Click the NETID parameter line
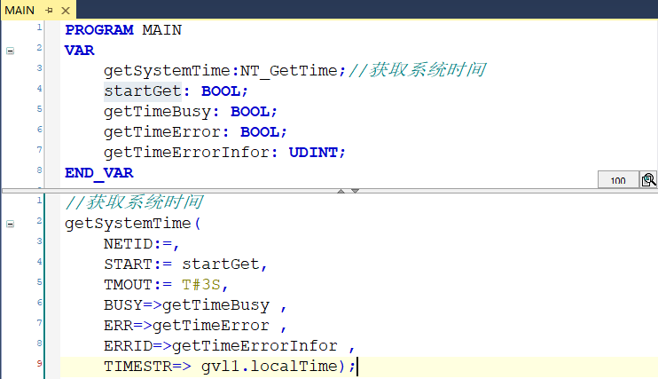Viewport: 658px width, 379px height. pos(142,244)
